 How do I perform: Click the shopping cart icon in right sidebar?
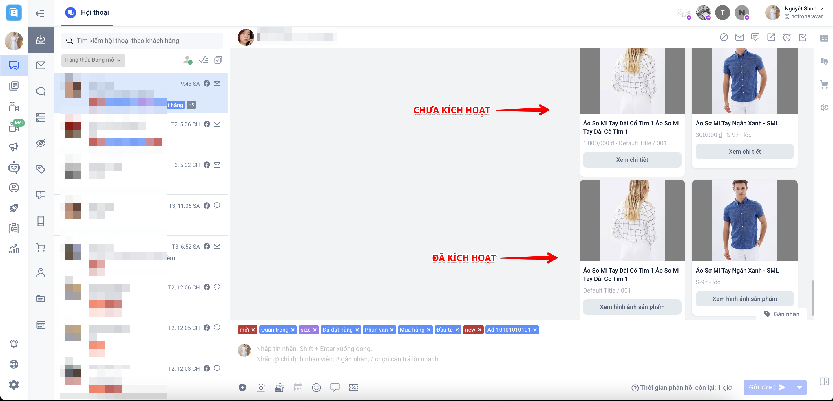point(824,85)
